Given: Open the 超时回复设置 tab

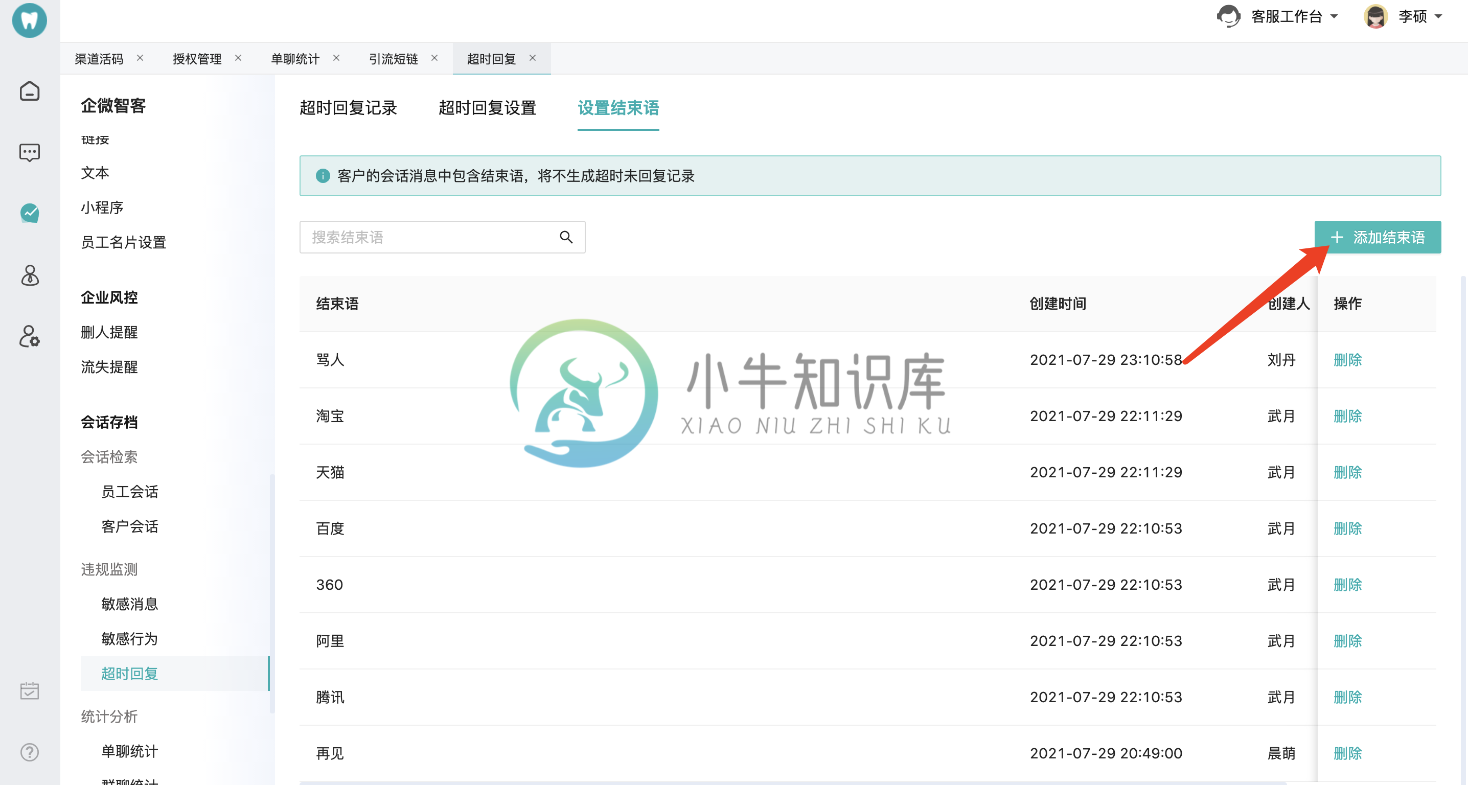Looking at the screenshot, I should 487,108.
